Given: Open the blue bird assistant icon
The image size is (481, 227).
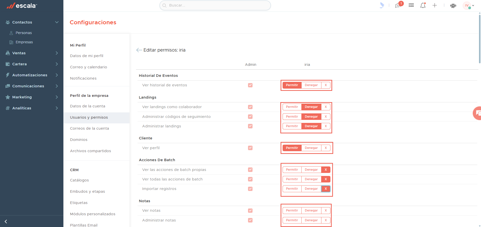Looking at the screenshot, I should coord(382,5).
